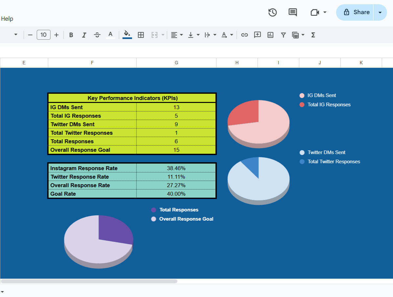Create a filter

click(283, 35)
